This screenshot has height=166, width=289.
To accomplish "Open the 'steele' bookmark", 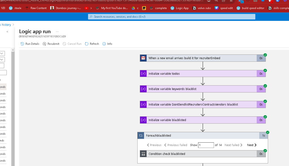I will click(x=15, y=8).
